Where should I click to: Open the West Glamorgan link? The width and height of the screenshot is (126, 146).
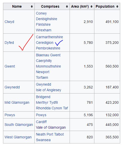pyautogui.click(x=18, y=137)
